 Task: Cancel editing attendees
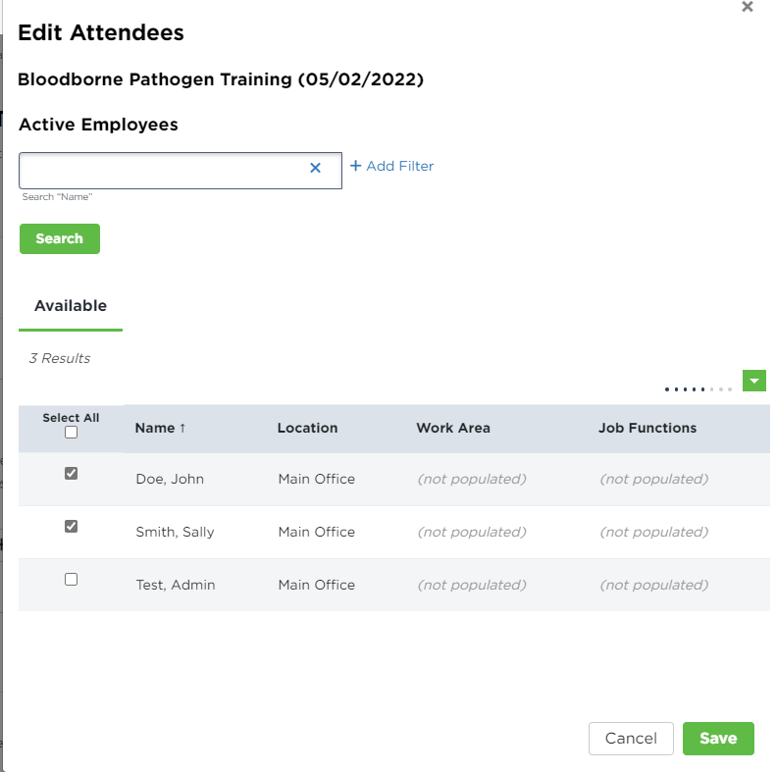(631, 739)
